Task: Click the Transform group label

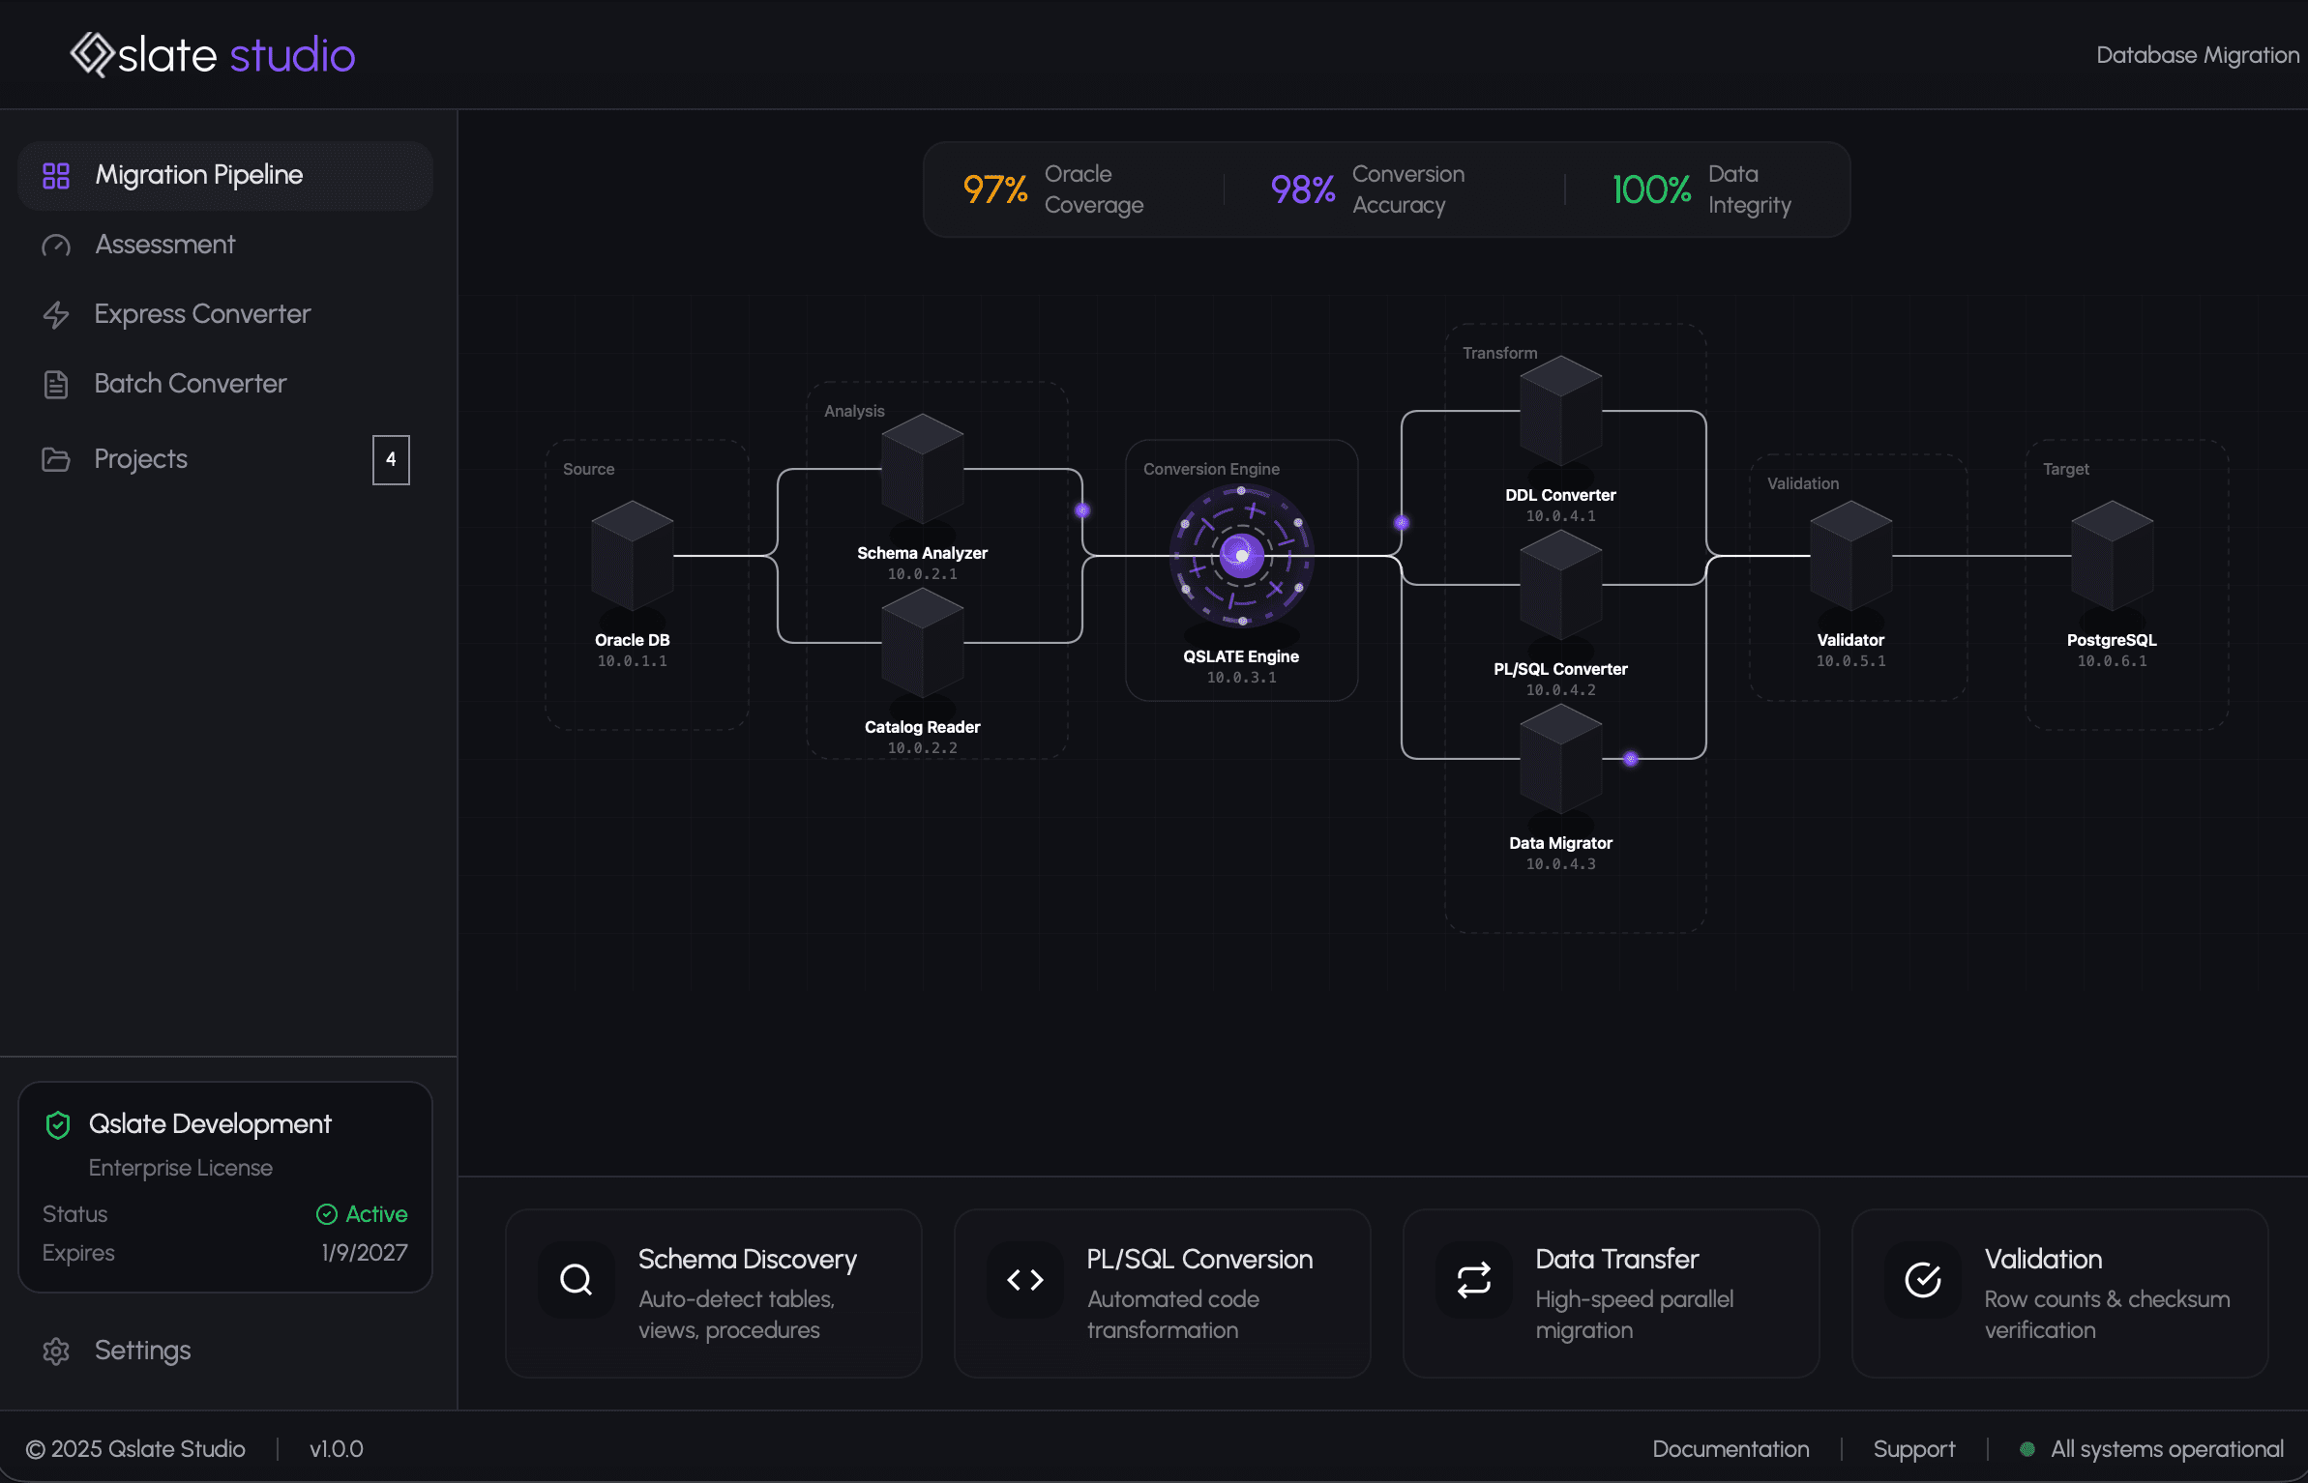Action: click(x=1499, y=354)
